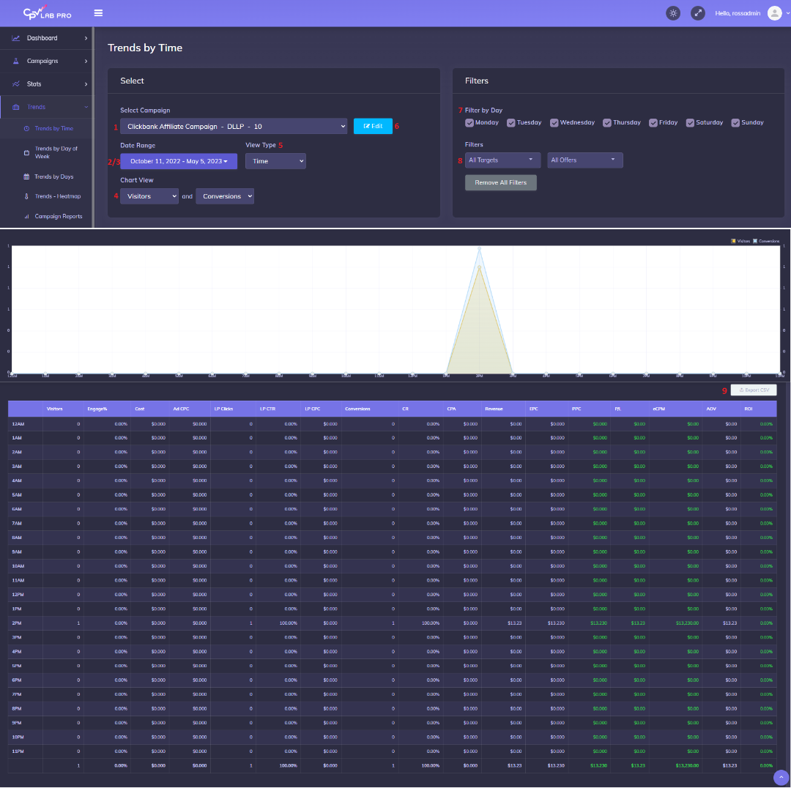
Task: Click the Edit campaign button
Action: [373, 126]
